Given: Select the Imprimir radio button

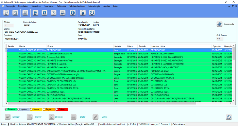Looking at the screenshot, I should coord(18,109).
